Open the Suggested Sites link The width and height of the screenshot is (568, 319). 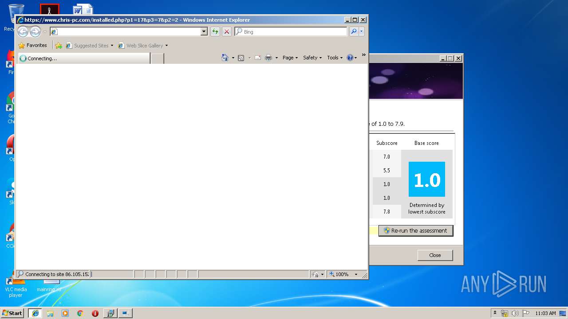(89, 45)
